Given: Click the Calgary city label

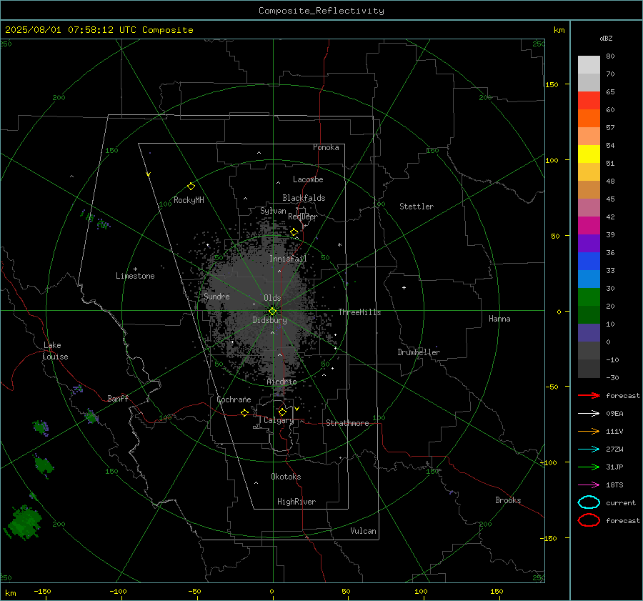Looking at the screenshot, I should coord(279,420).
